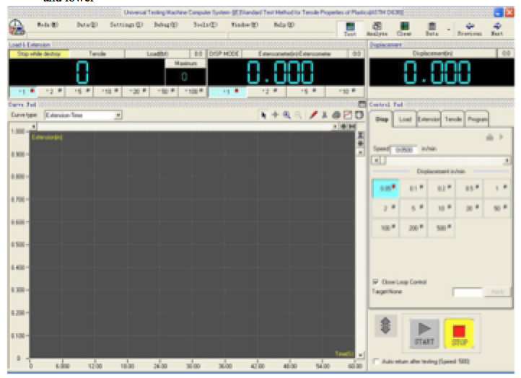521x378 pixels.
Task: Open the Data toolbar icon
Action: pos(432,28)
